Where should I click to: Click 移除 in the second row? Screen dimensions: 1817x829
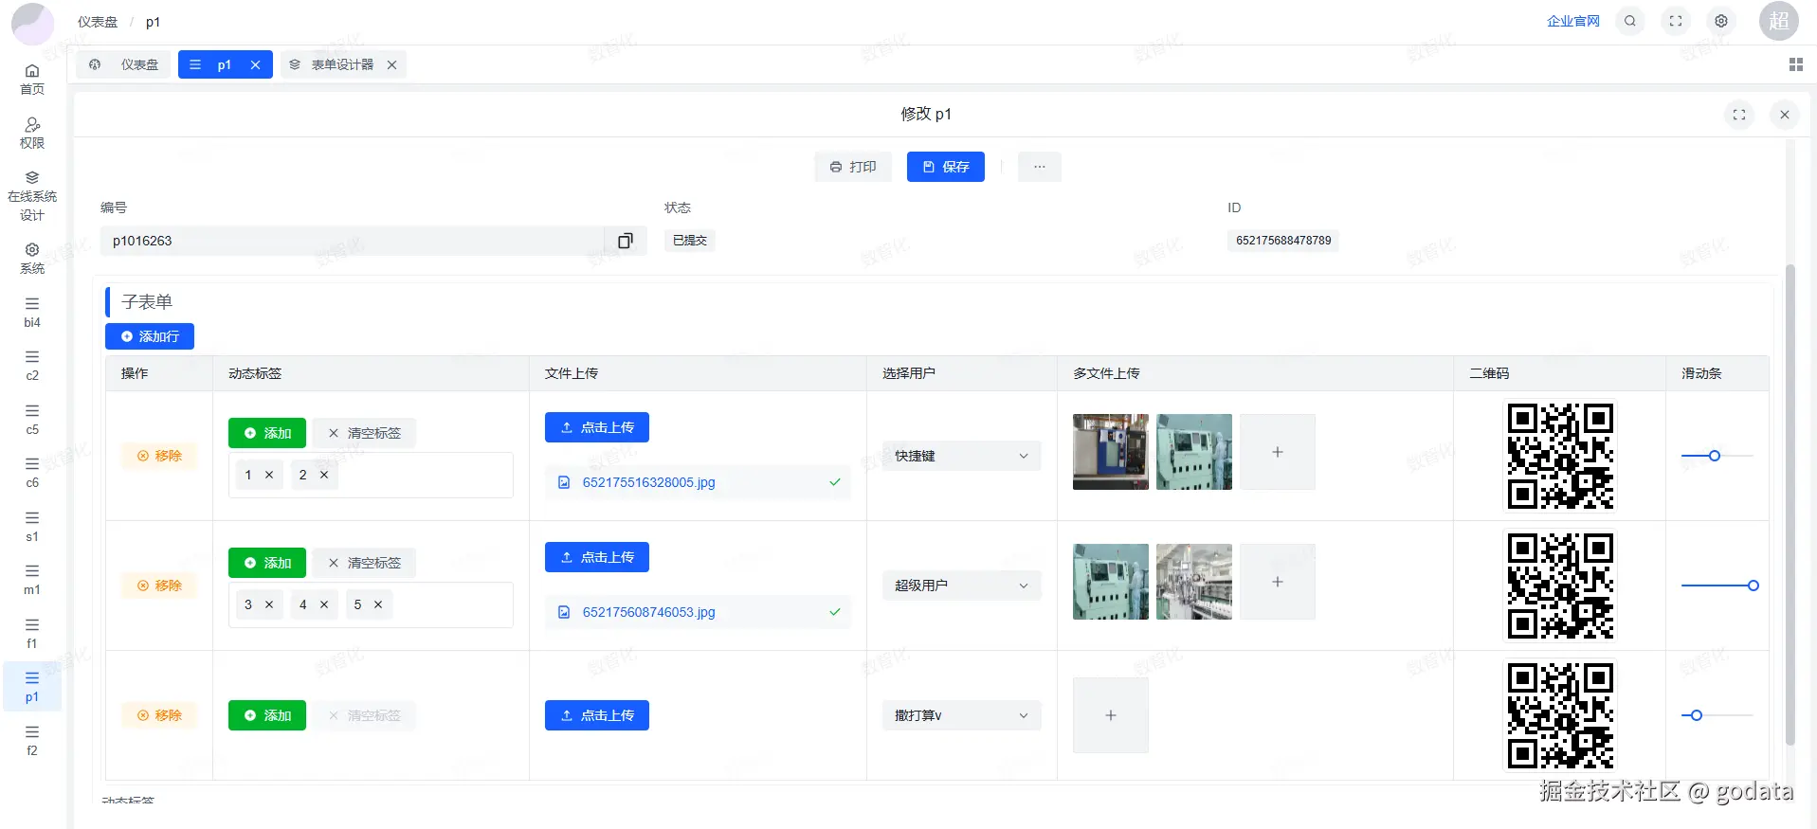coord(159,586)
